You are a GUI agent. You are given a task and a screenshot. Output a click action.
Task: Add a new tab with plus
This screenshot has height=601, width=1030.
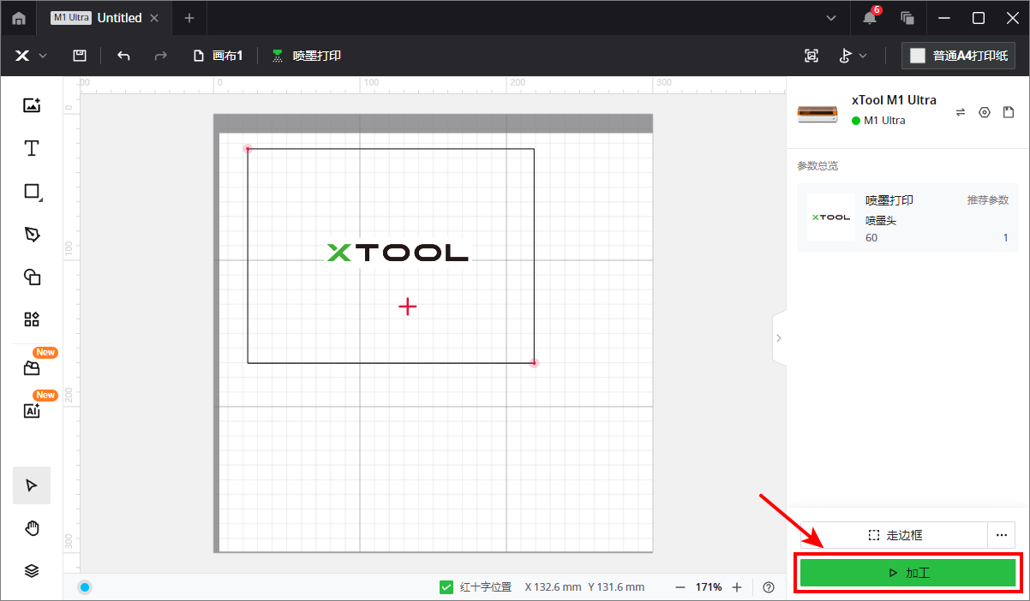click(189, 18)
